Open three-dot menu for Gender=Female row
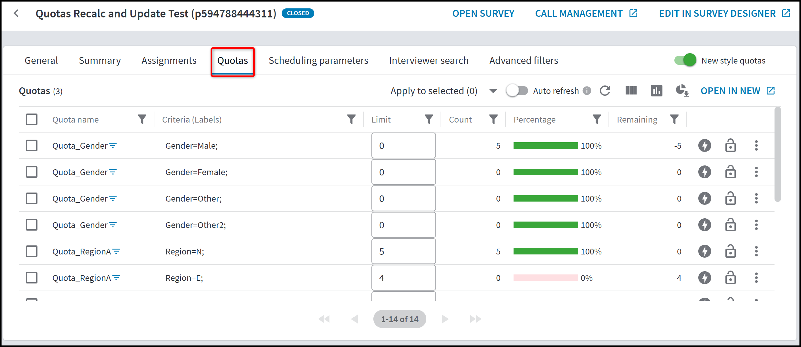Viewport: 801px width, 347px height. coord(756,172)
